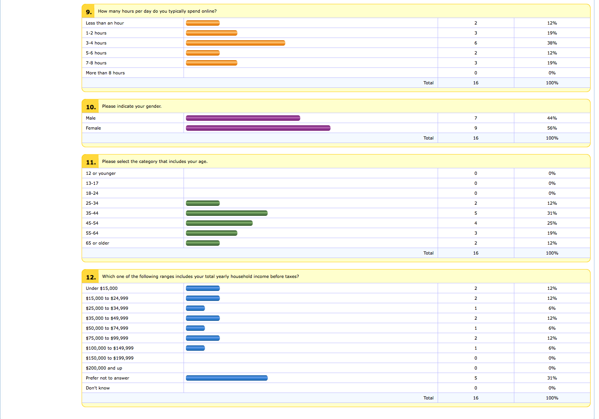This screenshot has height=419, width=599.
Task: Select the green bar for ages 35-44
Action: tap(226, 213)
